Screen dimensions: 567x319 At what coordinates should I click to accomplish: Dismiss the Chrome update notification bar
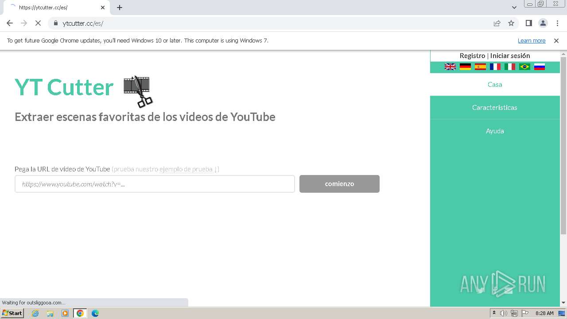[556, 40]
